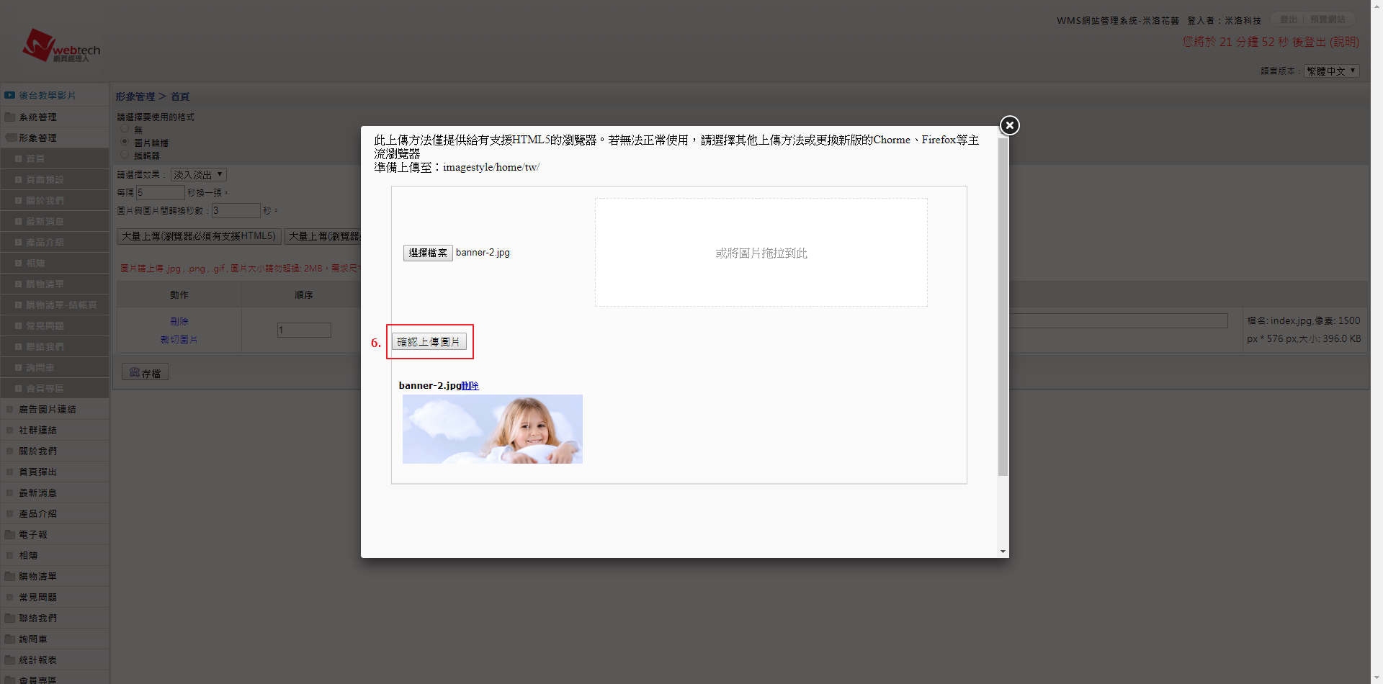The image size is (1383, 684).
Task: Open the 淡入淡出 effect dropdown
Action: [x=199, y=175]
